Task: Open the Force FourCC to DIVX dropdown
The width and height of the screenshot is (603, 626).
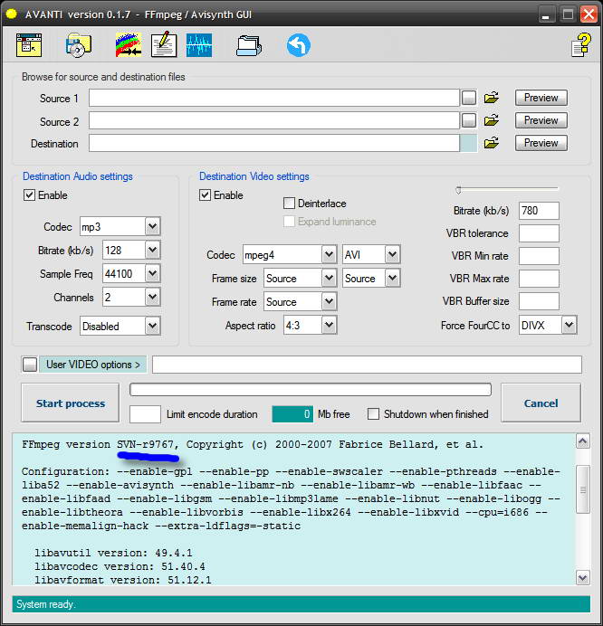Action: click(x=569, y=325)
